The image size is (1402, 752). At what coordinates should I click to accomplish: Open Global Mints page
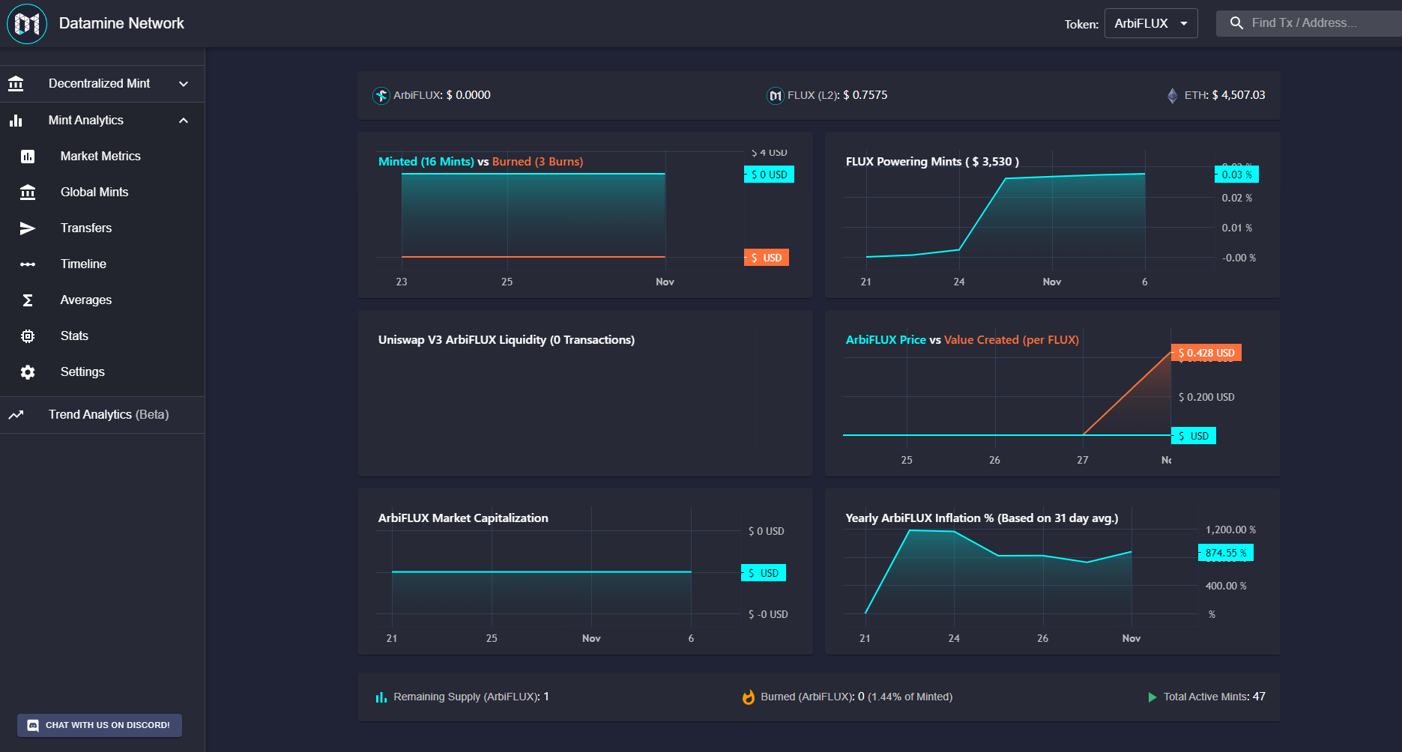102,192
